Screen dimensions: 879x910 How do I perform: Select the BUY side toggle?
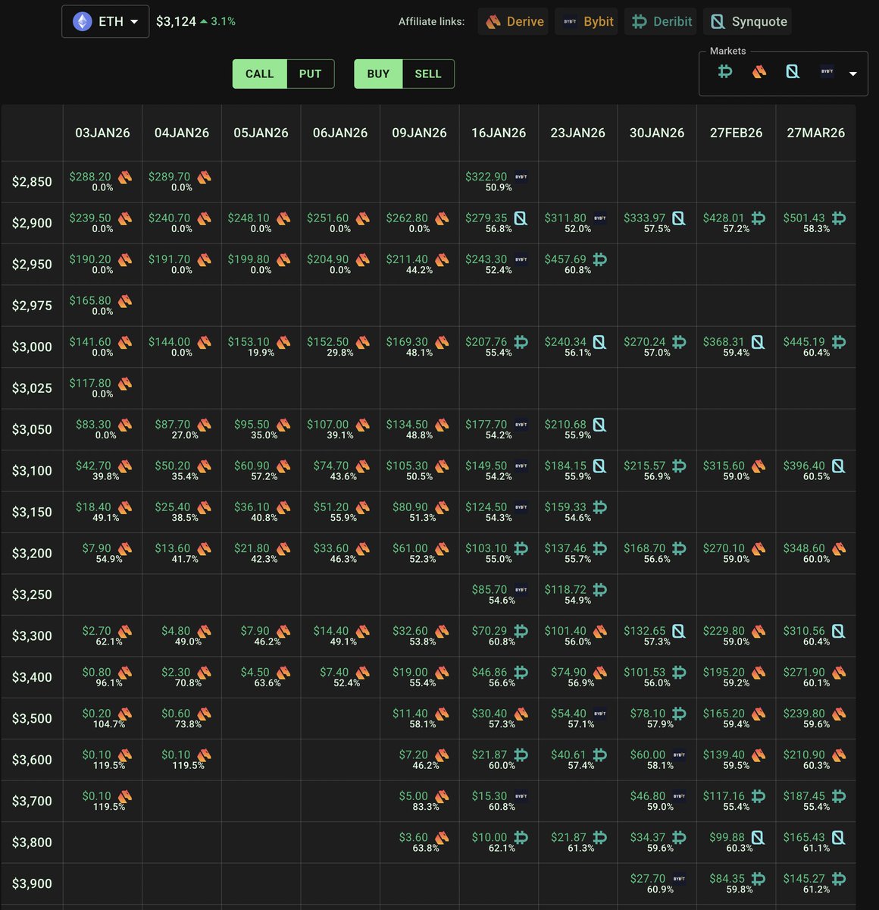coord(378,74)
